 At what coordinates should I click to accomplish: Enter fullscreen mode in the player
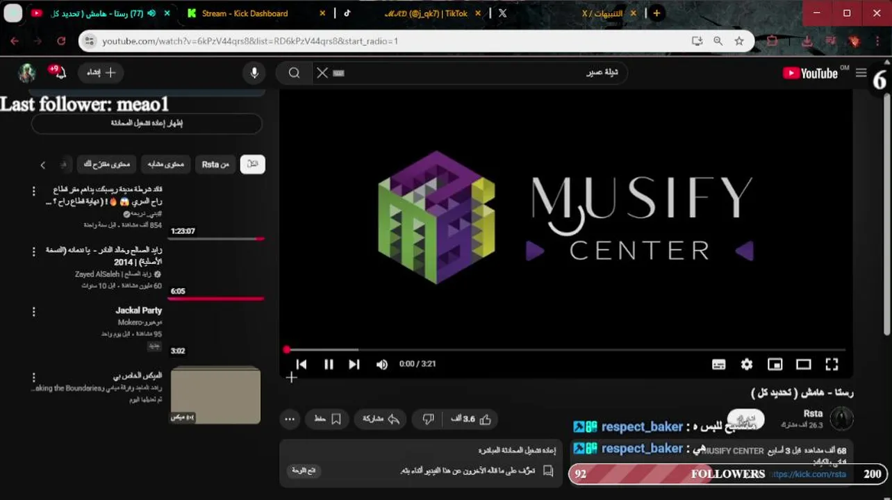pyautogui.click(x=832, y=365)
